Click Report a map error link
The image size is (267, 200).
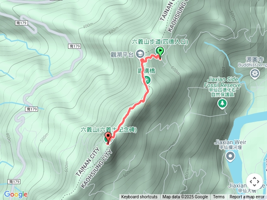(x=247, y=197)
